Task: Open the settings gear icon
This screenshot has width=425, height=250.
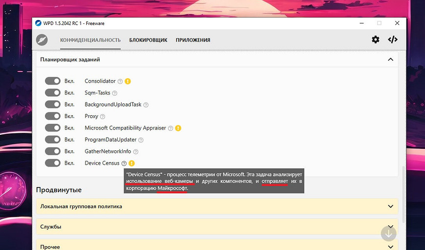Action: click(375, 40)
